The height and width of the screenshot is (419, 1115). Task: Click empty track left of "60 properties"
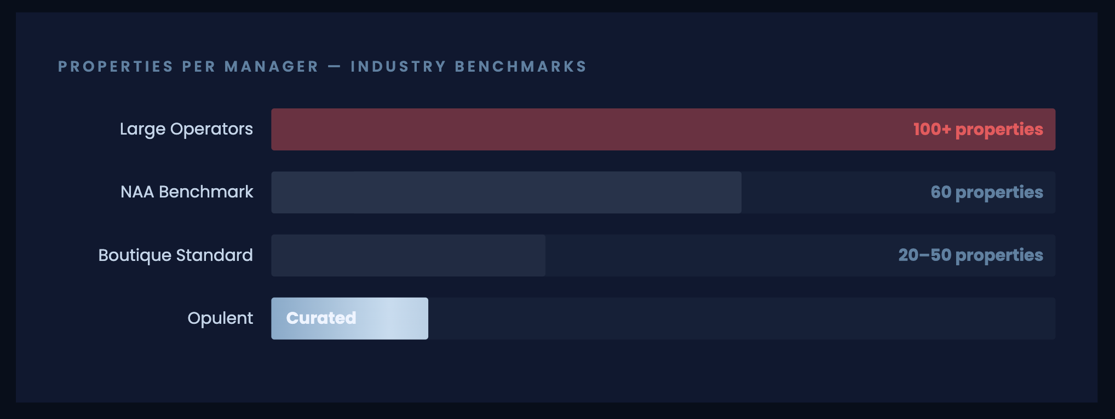832,193
